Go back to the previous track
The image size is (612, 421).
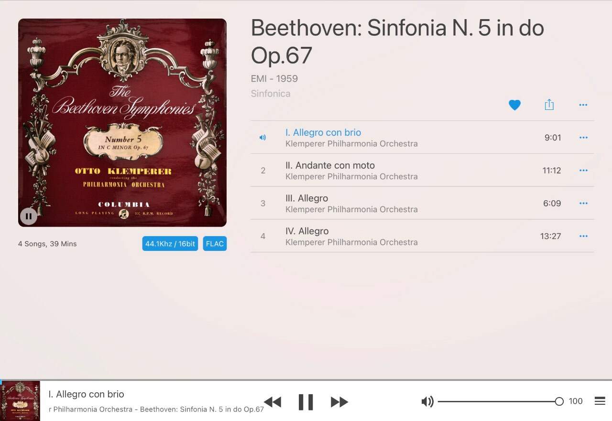[x=273, y=402]
